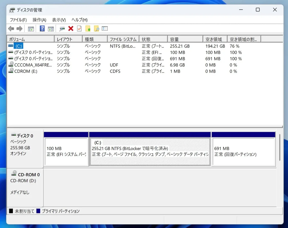288x228 pixels.
Task: Click the properties checkmark page icon
Action: coord(79,29)
